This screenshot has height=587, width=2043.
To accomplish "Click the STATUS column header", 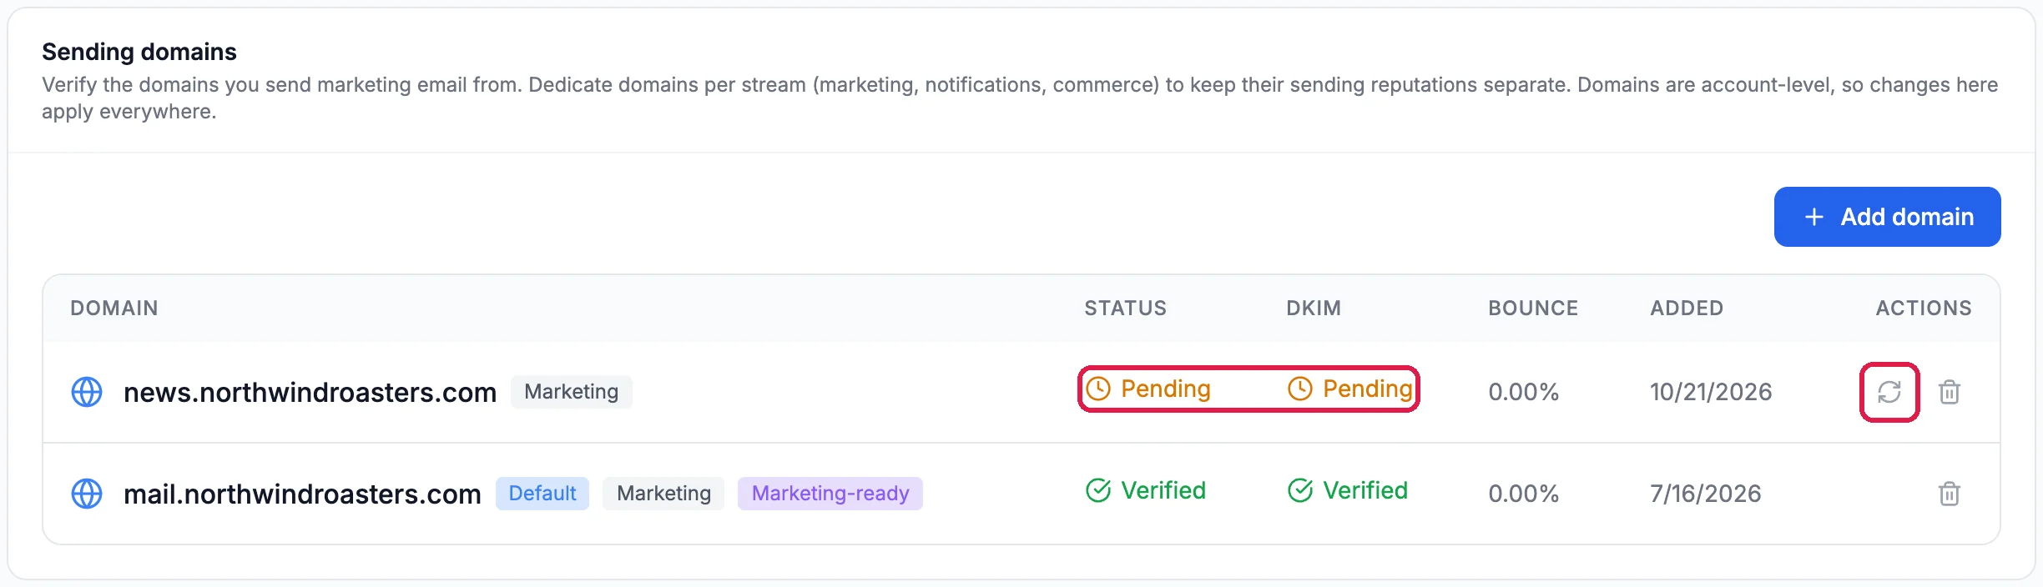I will (1126, 308).
